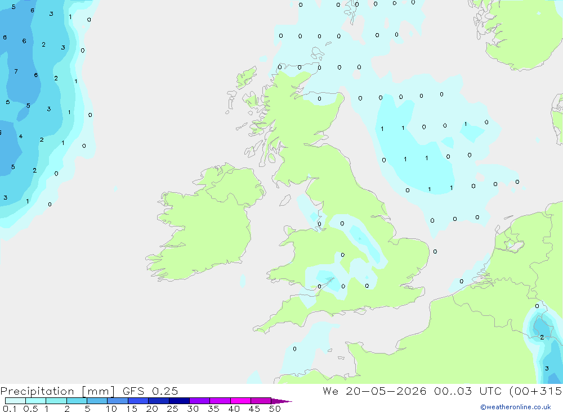The image size is (563, 412).
Task: Pick the 10–15 mm legend swatch
Action: tap(118, 401)
